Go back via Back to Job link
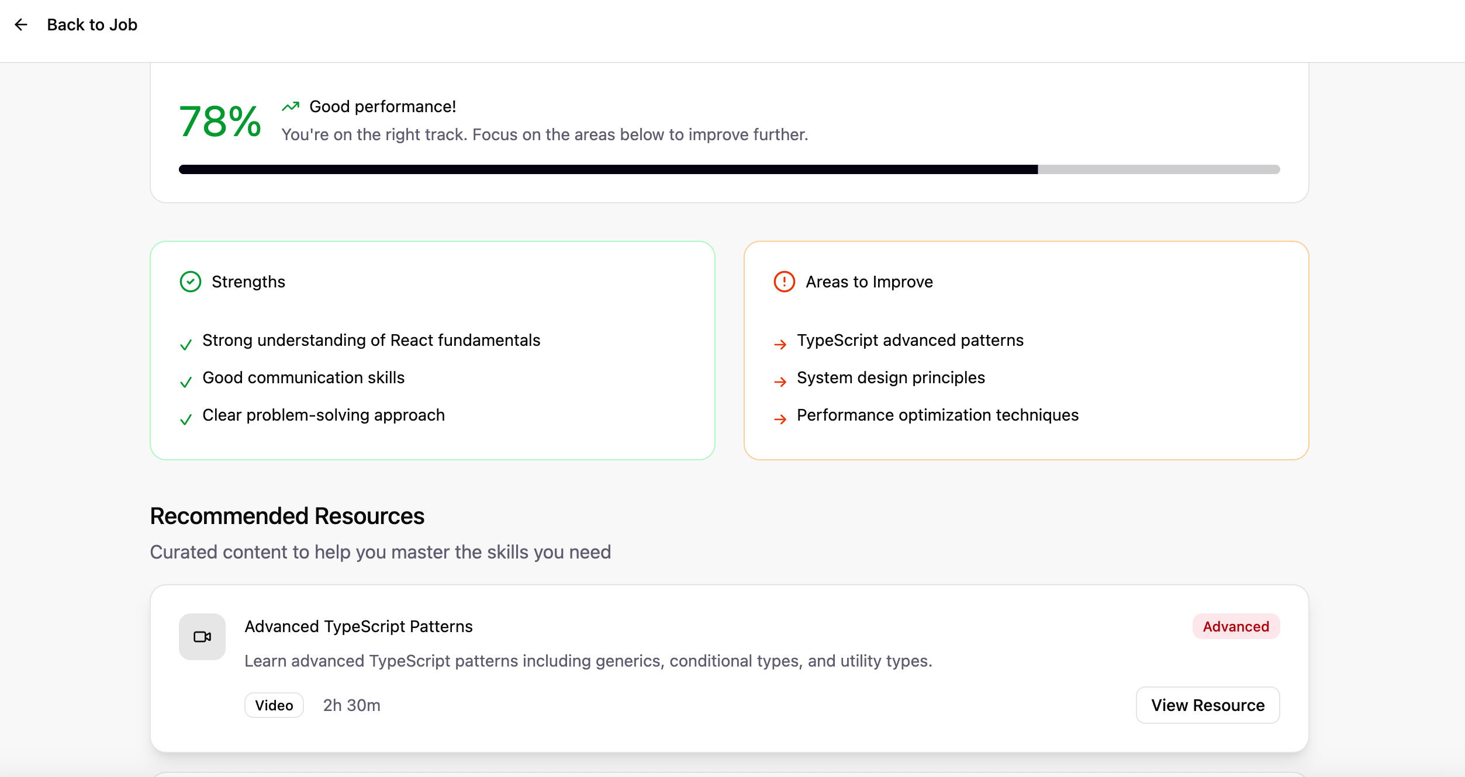The image size is (1465, 777). 92,25
